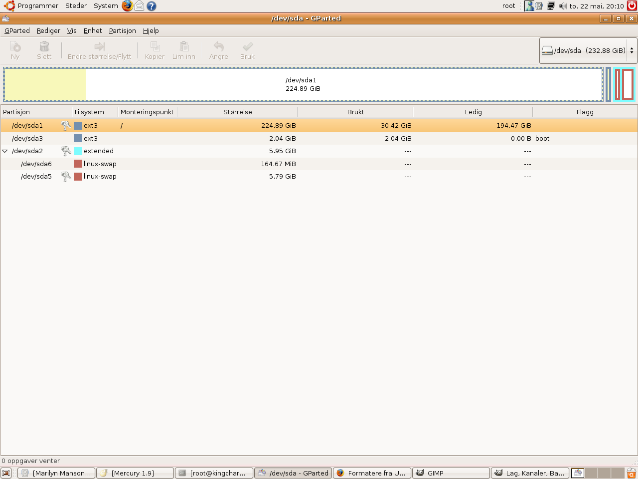The image size is (638, 479).
Task: Sort by the Partisjon column header
Action: [36, 112]
